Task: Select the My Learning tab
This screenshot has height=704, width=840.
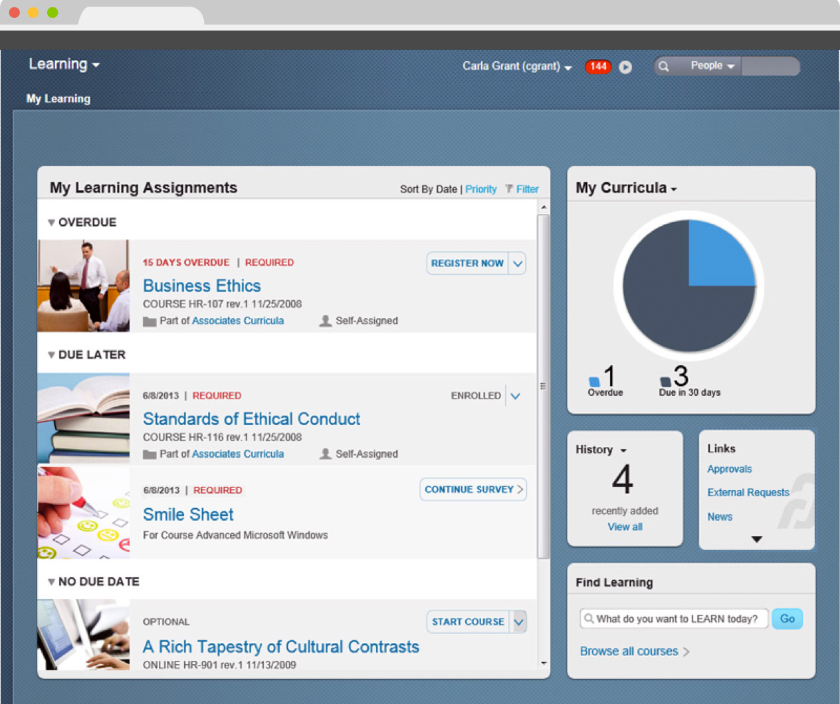Action: pos(58,98)
